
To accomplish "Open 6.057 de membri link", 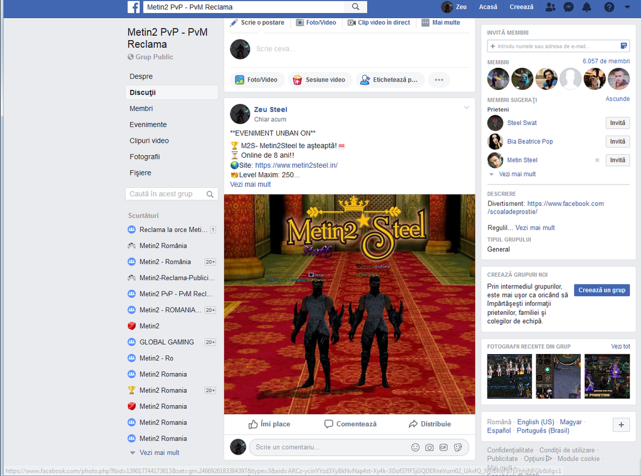I will [606, 61].
